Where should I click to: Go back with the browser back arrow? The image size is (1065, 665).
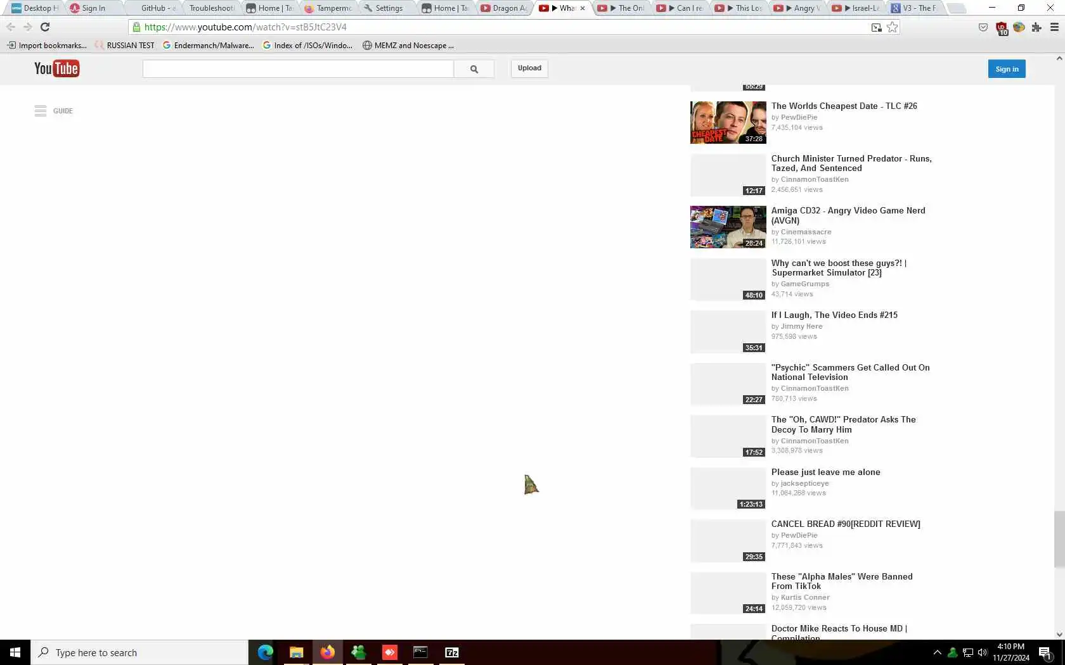[x=11, y=27]
